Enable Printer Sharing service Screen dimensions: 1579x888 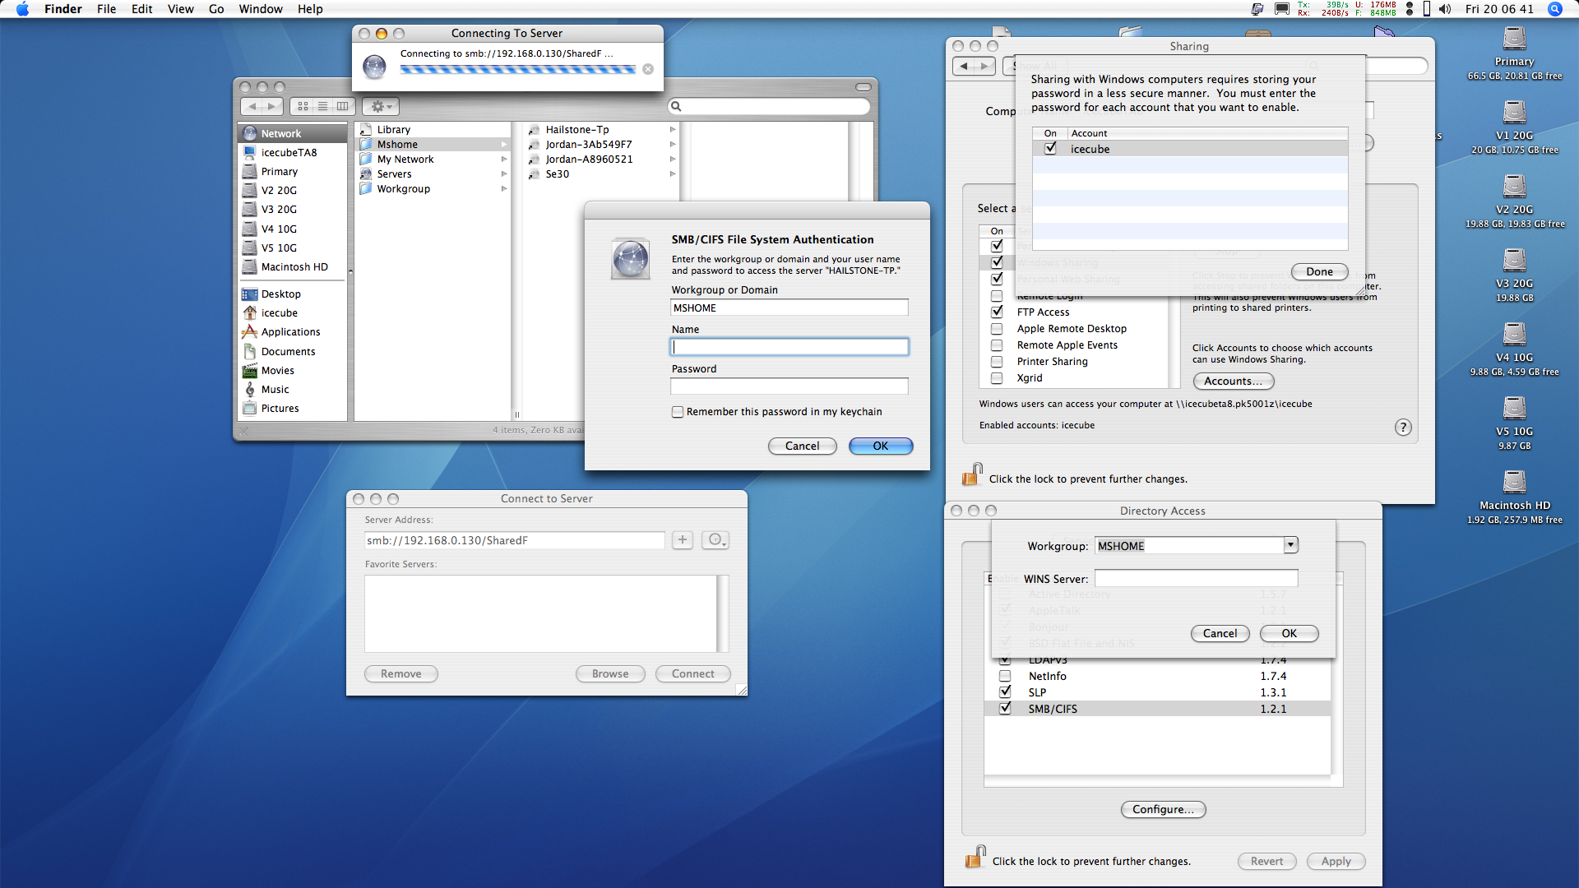pos(997,362)
